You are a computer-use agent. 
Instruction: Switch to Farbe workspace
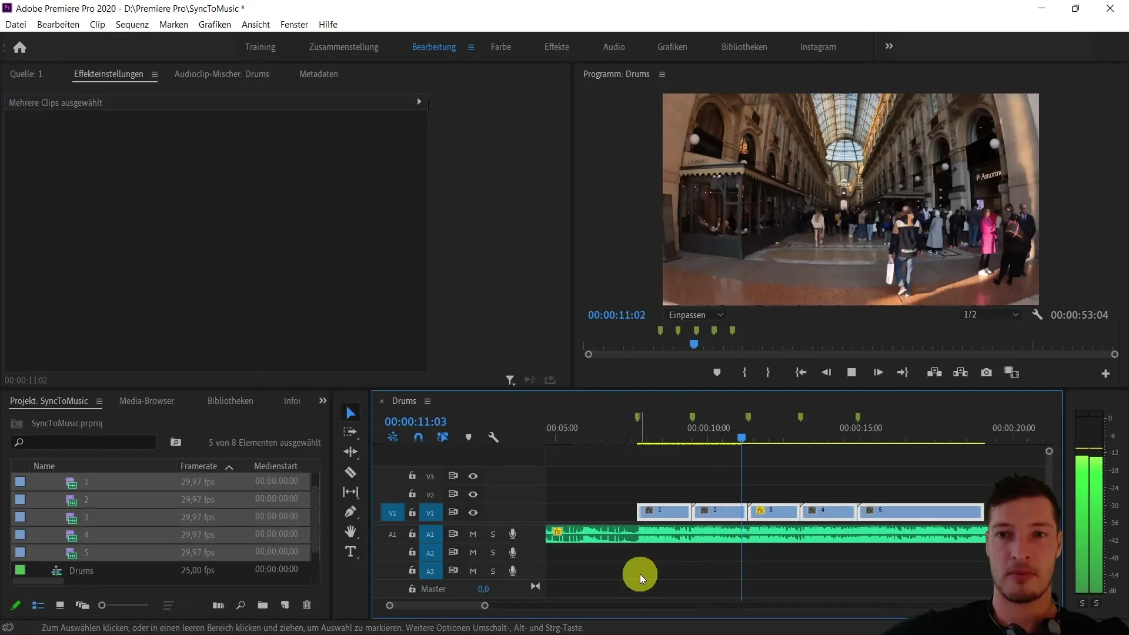[x=501, y=47]
